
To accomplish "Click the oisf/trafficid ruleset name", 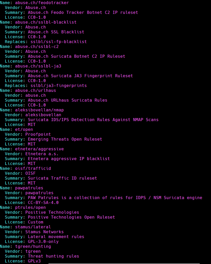I will pyautogui.click(x=33, y=168).
